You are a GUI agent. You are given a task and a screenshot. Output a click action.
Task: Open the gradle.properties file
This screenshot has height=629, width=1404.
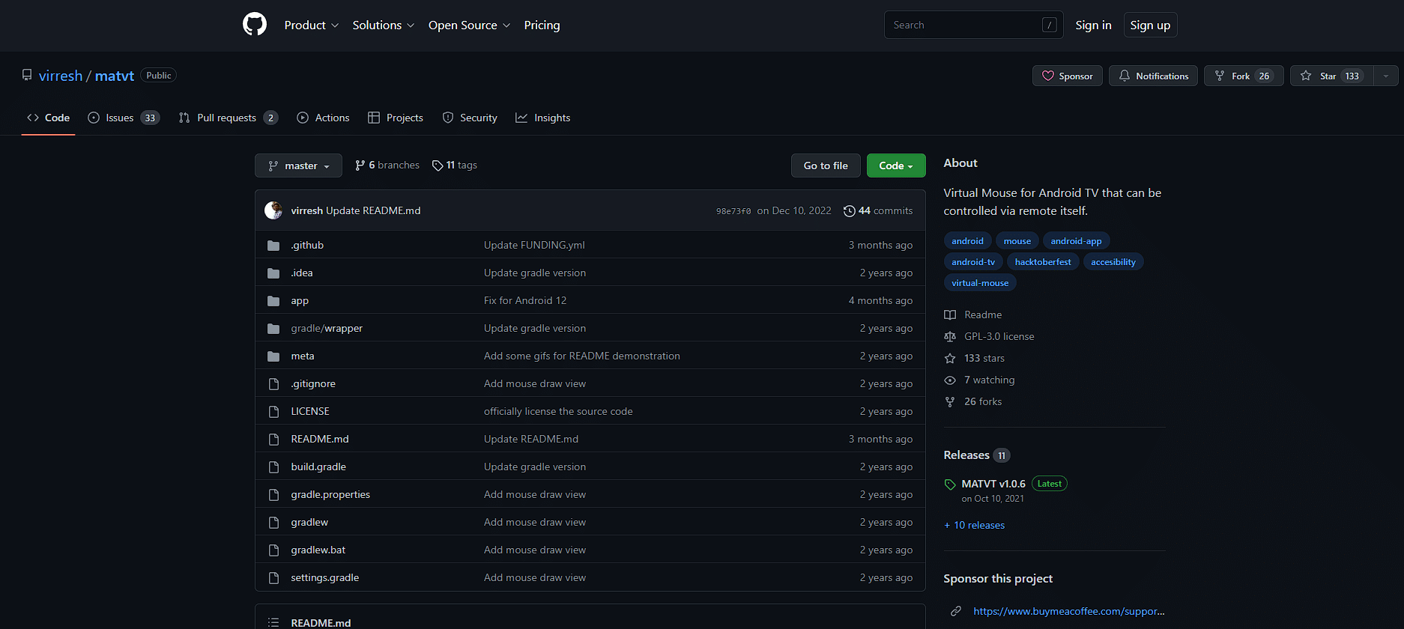[330, 494]
